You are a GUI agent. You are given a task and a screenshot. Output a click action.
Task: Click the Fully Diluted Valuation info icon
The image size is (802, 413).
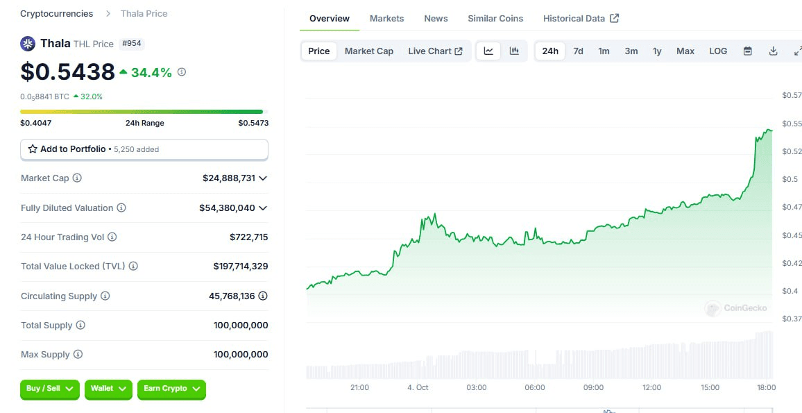[121, 208]
